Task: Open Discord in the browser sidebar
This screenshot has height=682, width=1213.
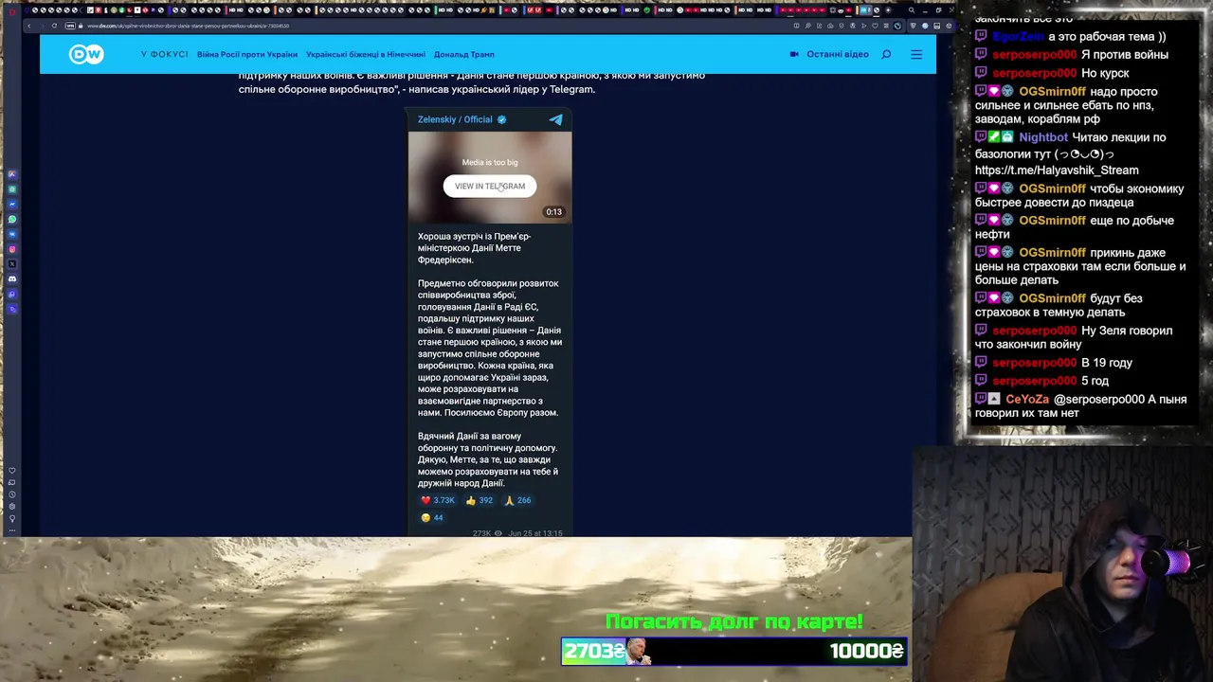Action: pos(12,279)
